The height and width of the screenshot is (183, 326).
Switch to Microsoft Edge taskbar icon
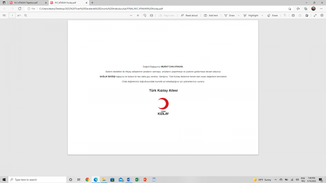click(96, 180)
